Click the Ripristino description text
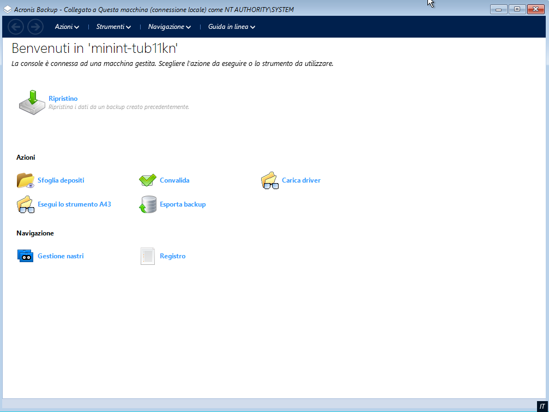This screenshot has width=549, height=412. pyautogui.click(x=119, y=107)
